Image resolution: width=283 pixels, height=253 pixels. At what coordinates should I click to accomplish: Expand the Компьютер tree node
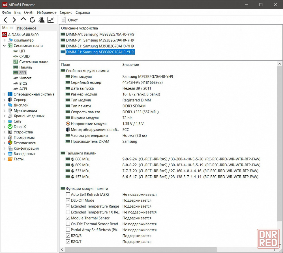(5, 40)
